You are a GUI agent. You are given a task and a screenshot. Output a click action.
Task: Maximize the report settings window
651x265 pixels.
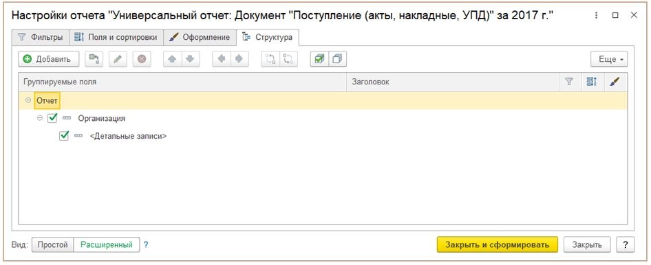pos(615,15)
